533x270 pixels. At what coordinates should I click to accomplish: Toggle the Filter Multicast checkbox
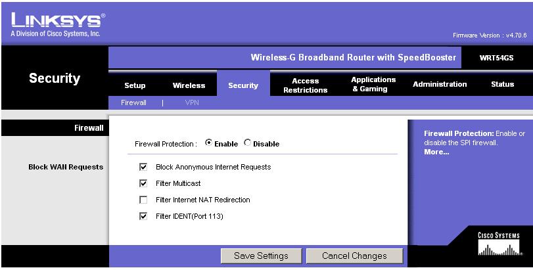pos(143,183)
